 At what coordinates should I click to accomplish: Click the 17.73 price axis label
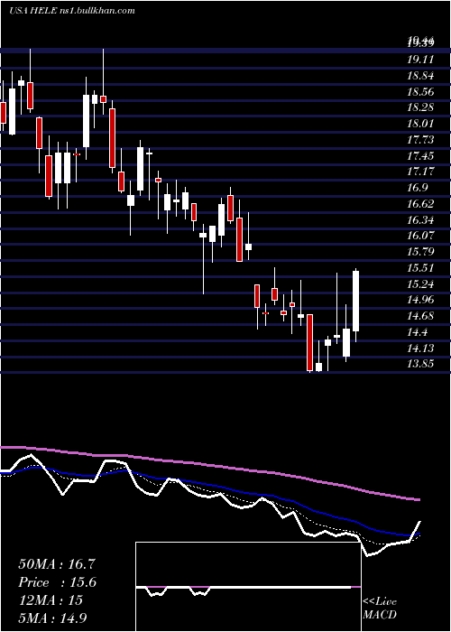(420, 140)
